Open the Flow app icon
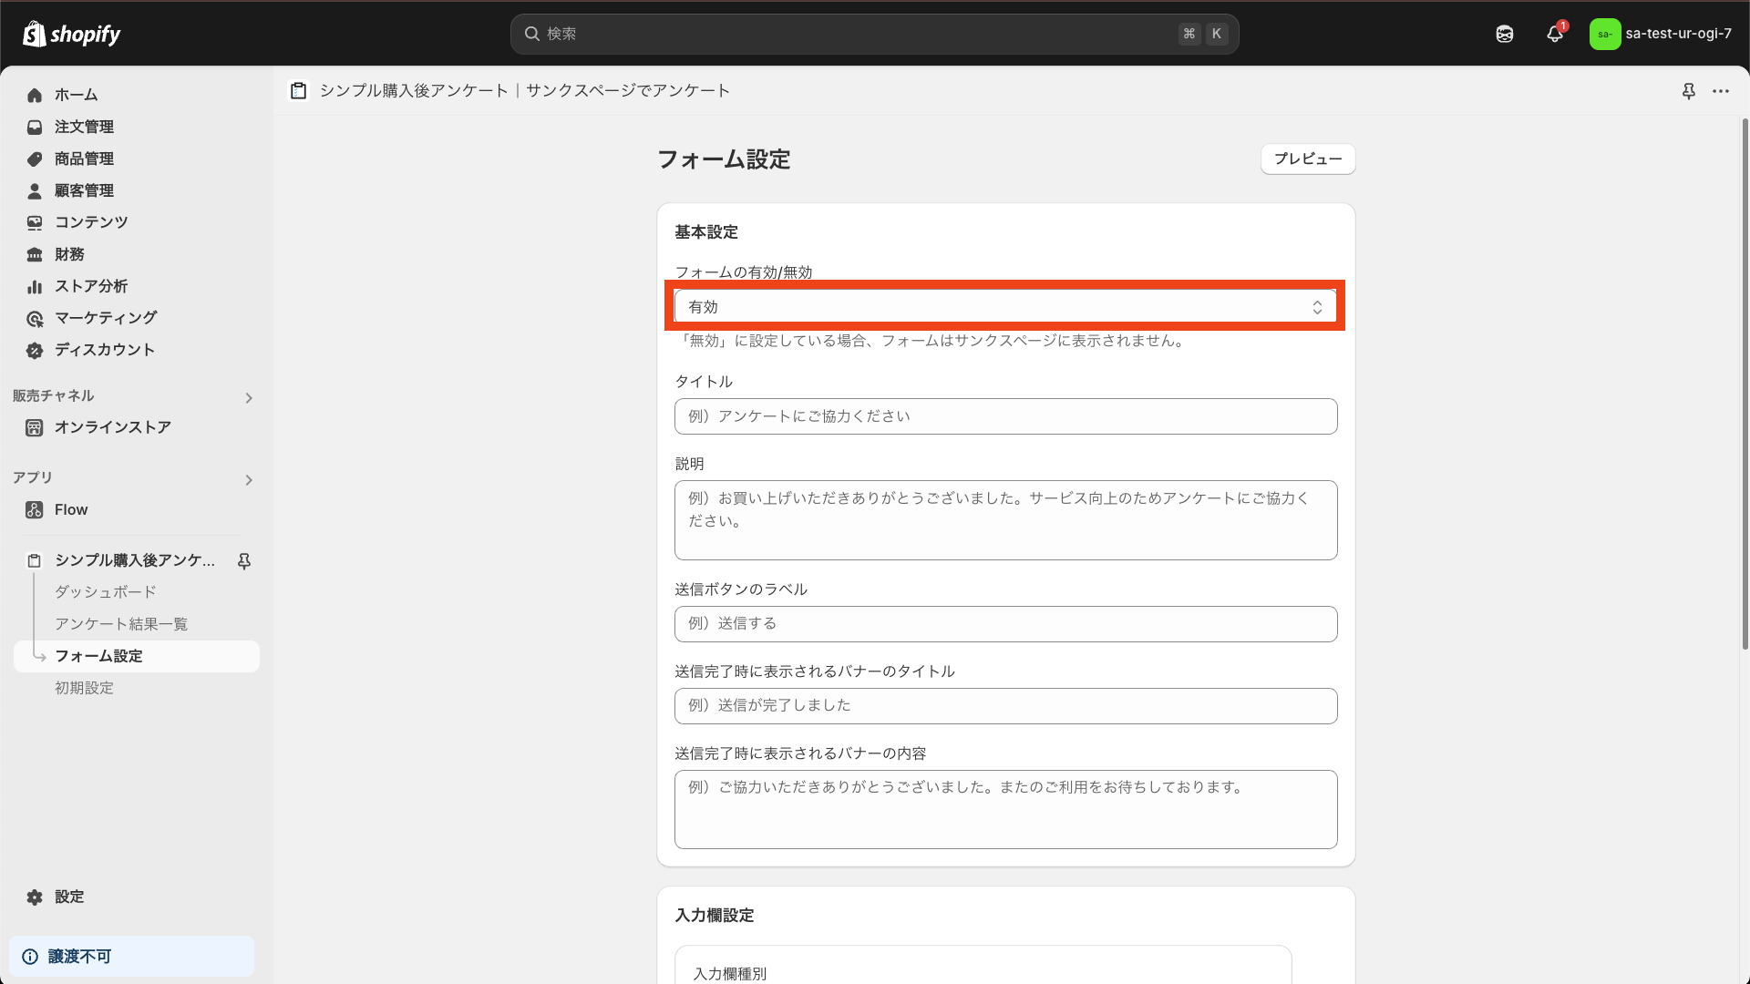 (34, 509)
